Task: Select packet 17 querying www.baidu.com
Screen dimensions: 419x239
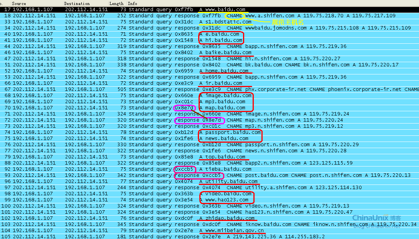Action: [153, 10]
